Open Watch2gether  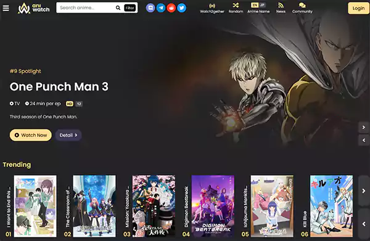212,8
